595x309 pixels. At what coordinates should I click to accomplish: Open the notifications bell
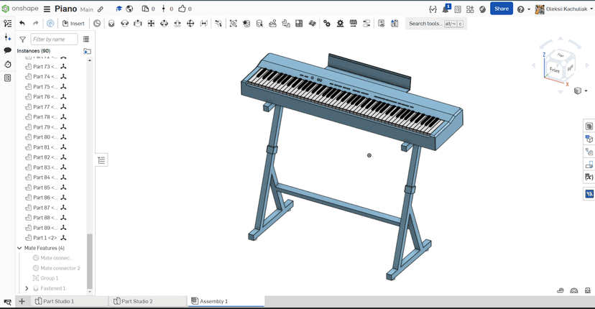445,9
